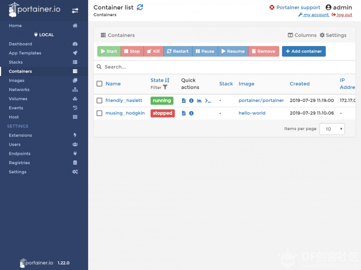Screen dimensions: 361x270
Task: Open friendly_haslett container details
Action: pos(124,100)
